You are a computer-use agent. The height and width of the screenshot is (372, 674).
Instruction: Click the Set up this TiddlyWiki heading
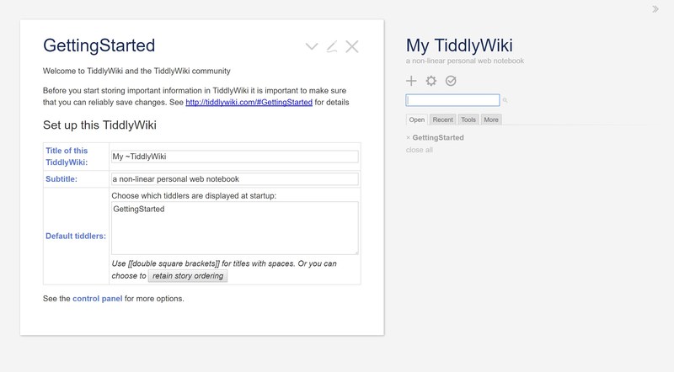[x=99, y=125]
